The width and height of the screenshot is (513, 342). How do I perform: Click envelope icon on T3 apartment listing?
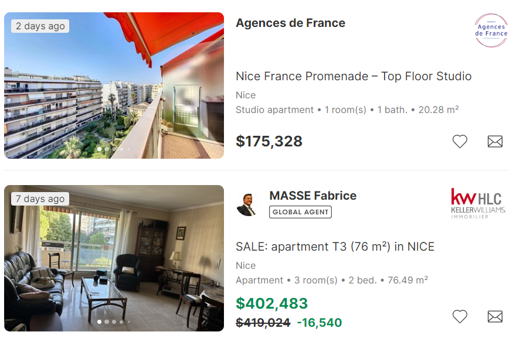tap(495, 316)
